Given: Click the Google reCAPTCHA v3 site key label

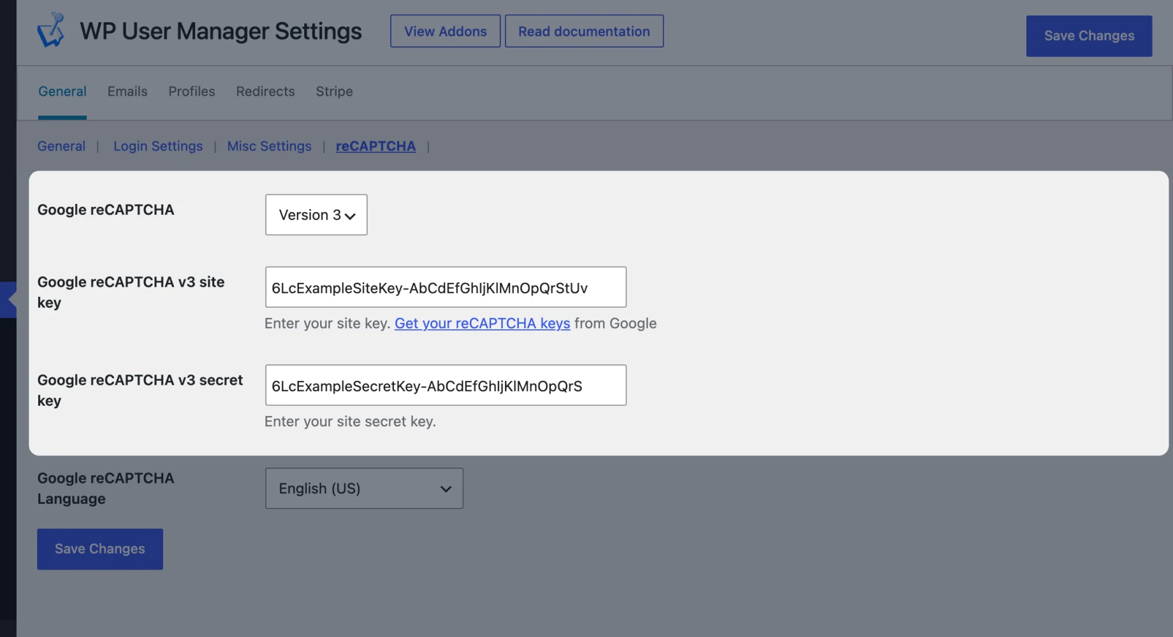Looking at the screenshot, I should 131,292.
